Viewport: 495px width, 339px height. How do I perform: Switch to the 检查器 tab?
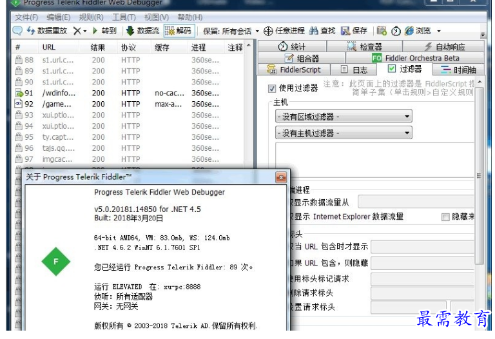coord(365,46)
